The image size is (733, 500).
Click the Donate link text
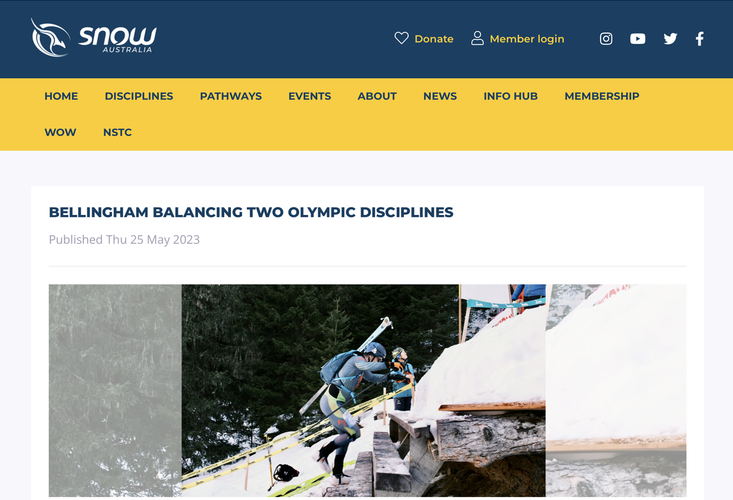click(x=434, y=38)
